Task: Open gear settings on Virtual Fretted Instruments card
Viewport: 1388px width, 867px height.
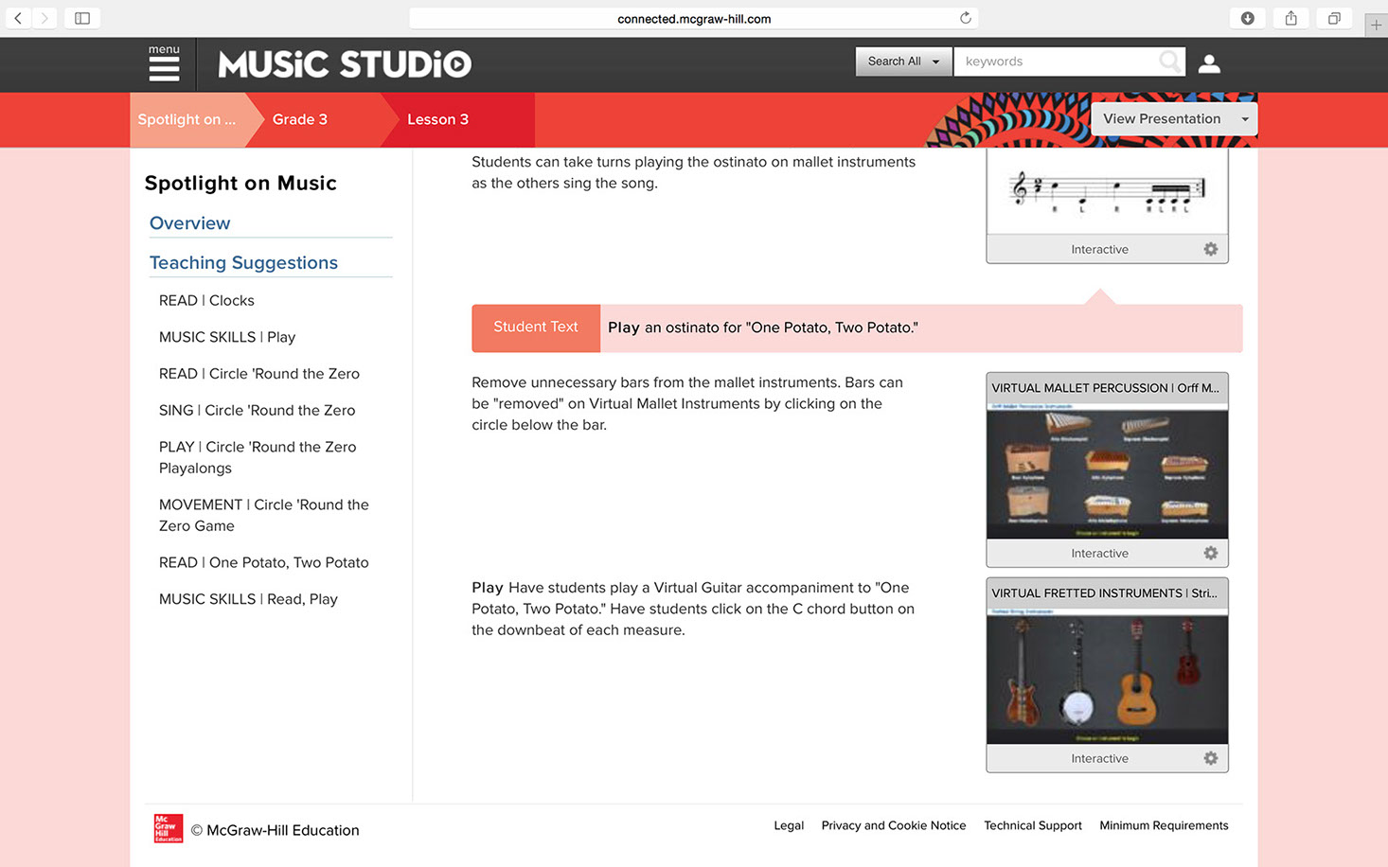Action: pyautogui.click(x=1210, y=758)
